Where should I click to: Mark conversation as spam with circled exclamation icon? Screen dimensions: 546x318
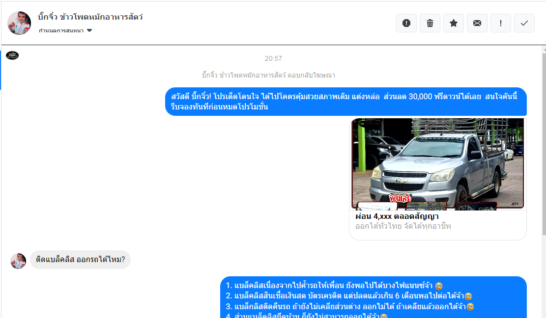tap(406, 23)
